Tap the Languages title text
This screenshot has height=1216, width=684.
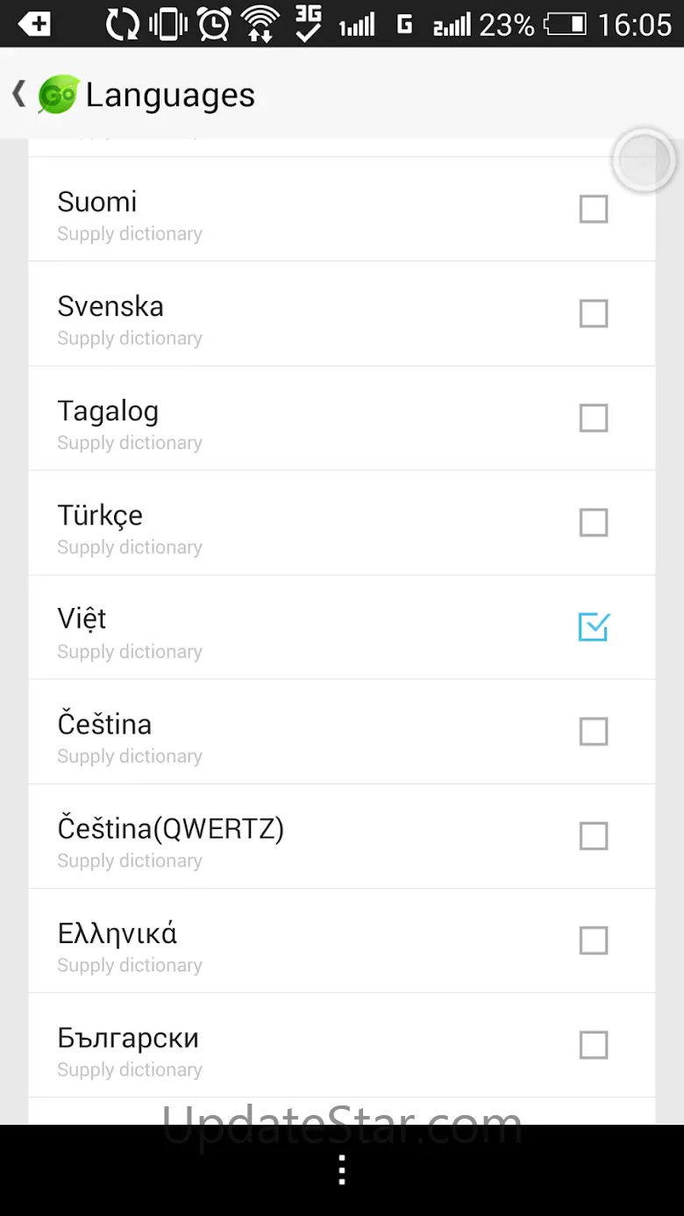pyautogui.click(x=170, y=95)
